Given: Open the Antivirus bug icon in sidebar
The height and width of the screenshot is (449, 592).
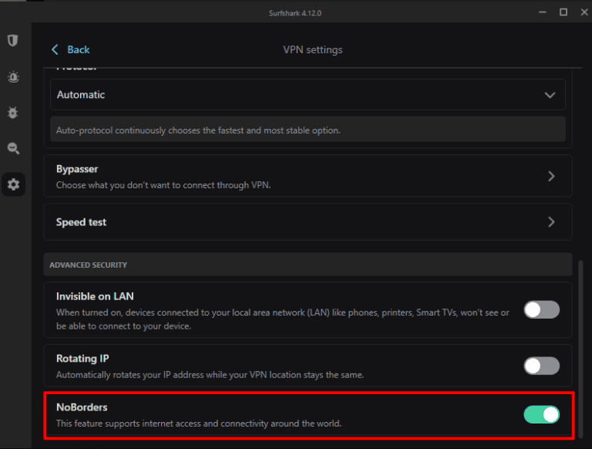Looking at the screenshot, I should (13, 113).
